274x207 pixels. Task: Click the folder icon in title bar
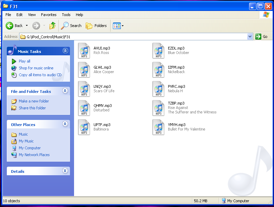(x=6, y=6)
